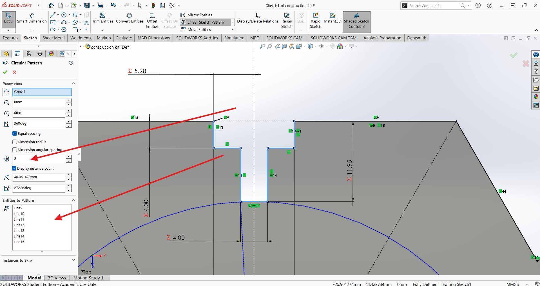Open Display/Delete Relations
This screenshot has height=287, width=540.
pos(258,18)
